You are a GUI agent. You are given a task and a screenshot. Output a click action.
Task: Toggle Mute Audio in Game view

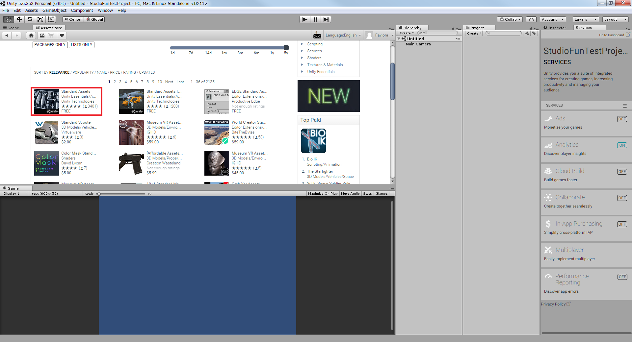pos(350,194)
